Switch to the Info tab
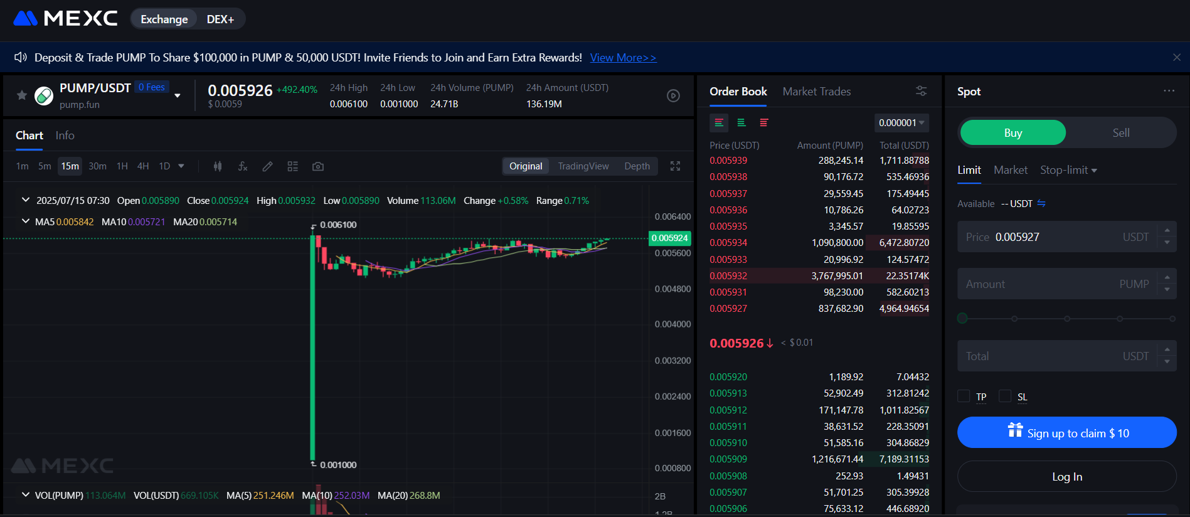The image size is (1190, 517). [x=65, y=136]
